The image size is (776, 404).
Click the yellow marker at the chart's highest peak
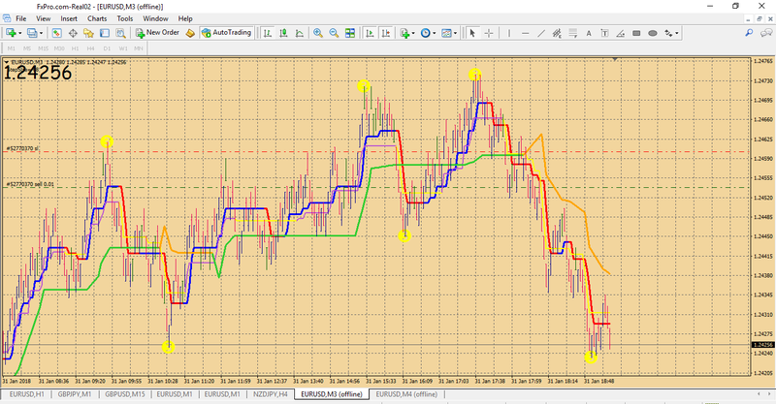coord(475,74)
